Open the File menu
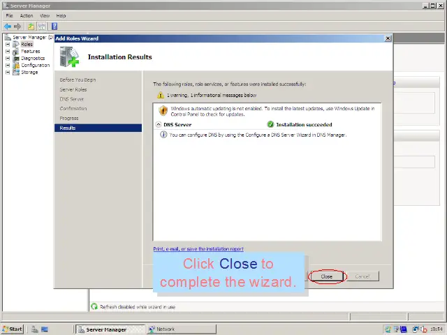 point(9,15)
